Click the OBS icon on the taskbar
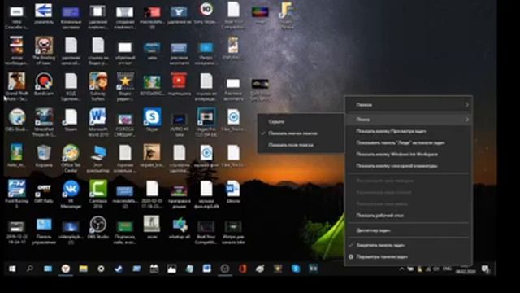This screenshot has height=293, width=520. (x=225, y=269)
